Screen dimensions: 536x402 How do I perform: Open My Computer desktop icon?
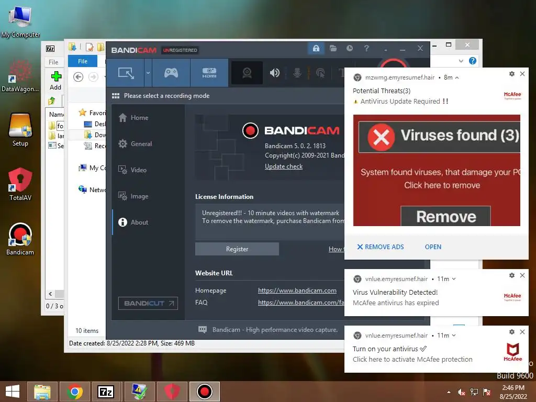(20, 21)
